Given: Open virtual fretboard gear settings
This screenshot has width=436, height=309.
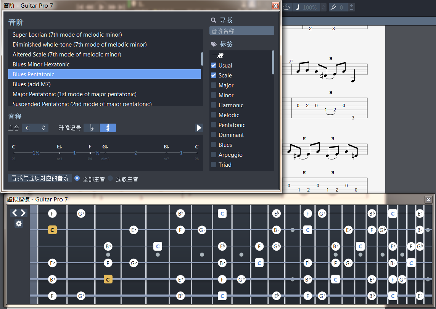Looking at the screenshot, I should click(19, 224).
